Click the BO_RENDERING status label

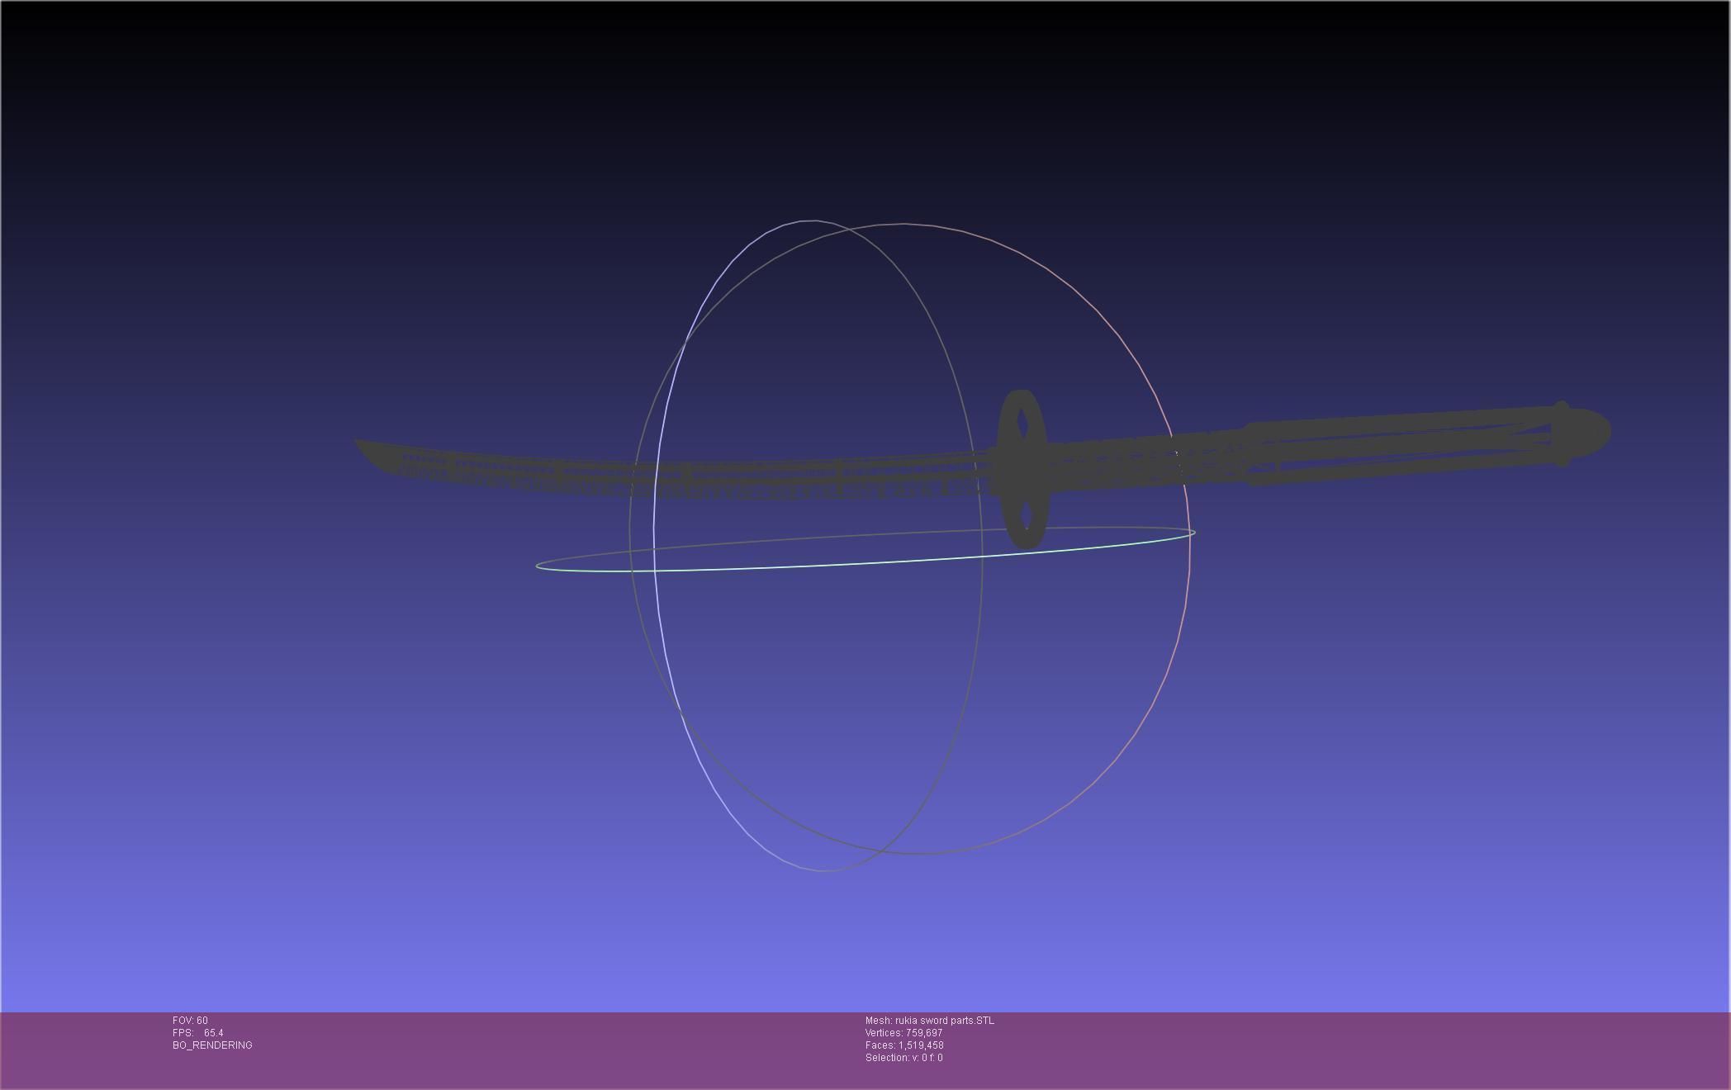click(212, 1045)
